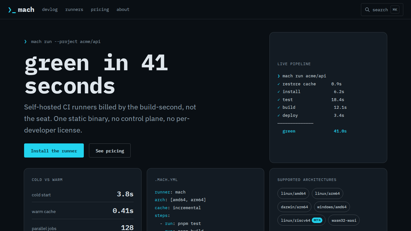Click the install 6.2s timing
Image resolution: width=411 pixels, height=231 pixels.
point(339,92)
